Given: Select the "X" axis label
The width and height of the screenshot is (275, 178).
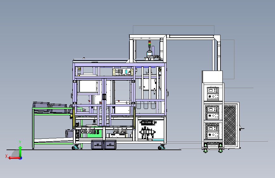Looking at the screenshot, I should coord(6,156).
